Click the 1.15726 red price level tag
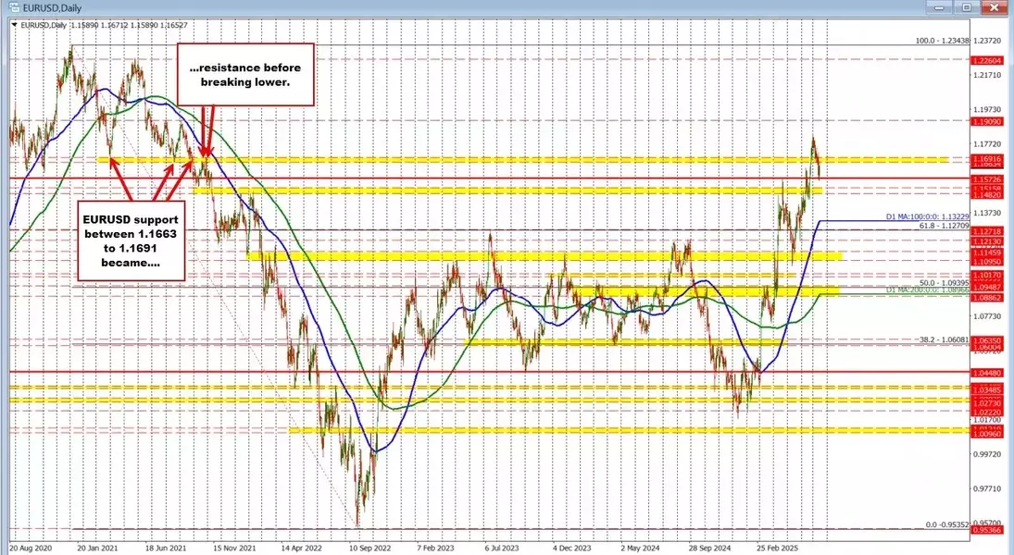The width and height of the screenshot is (1014, 555). pyautogui.click(x=986, y=179)
